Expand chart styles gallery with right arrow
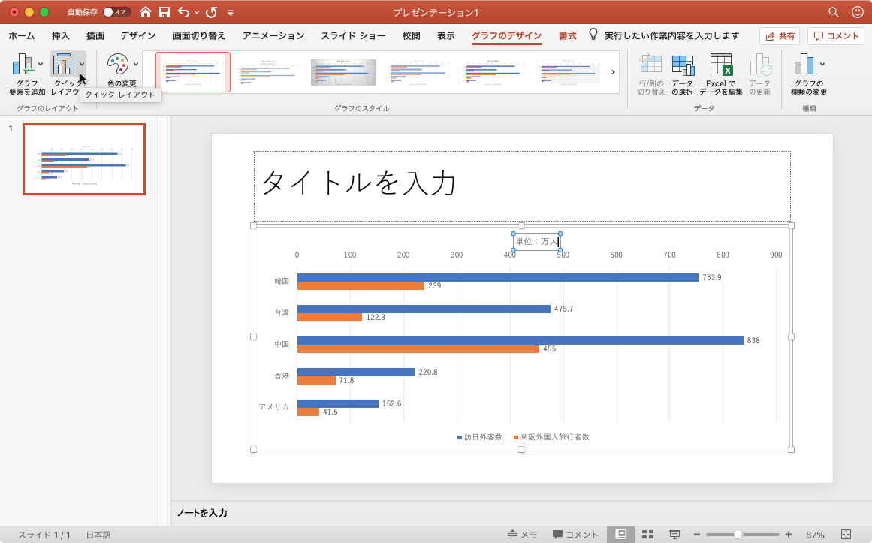This screenshot has height=543, width=872. 613,72
